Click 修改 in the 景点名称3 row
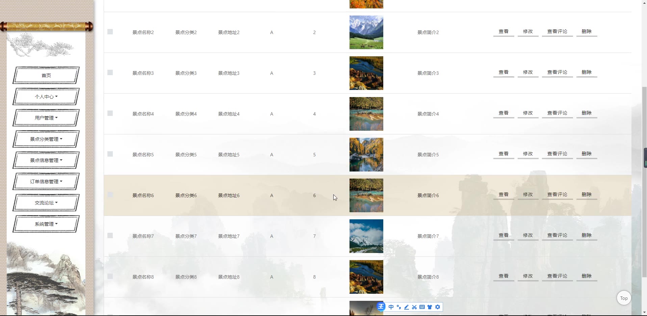Image resolution: width=647 pixels, height=316 pixels. [x=528, y=72]
